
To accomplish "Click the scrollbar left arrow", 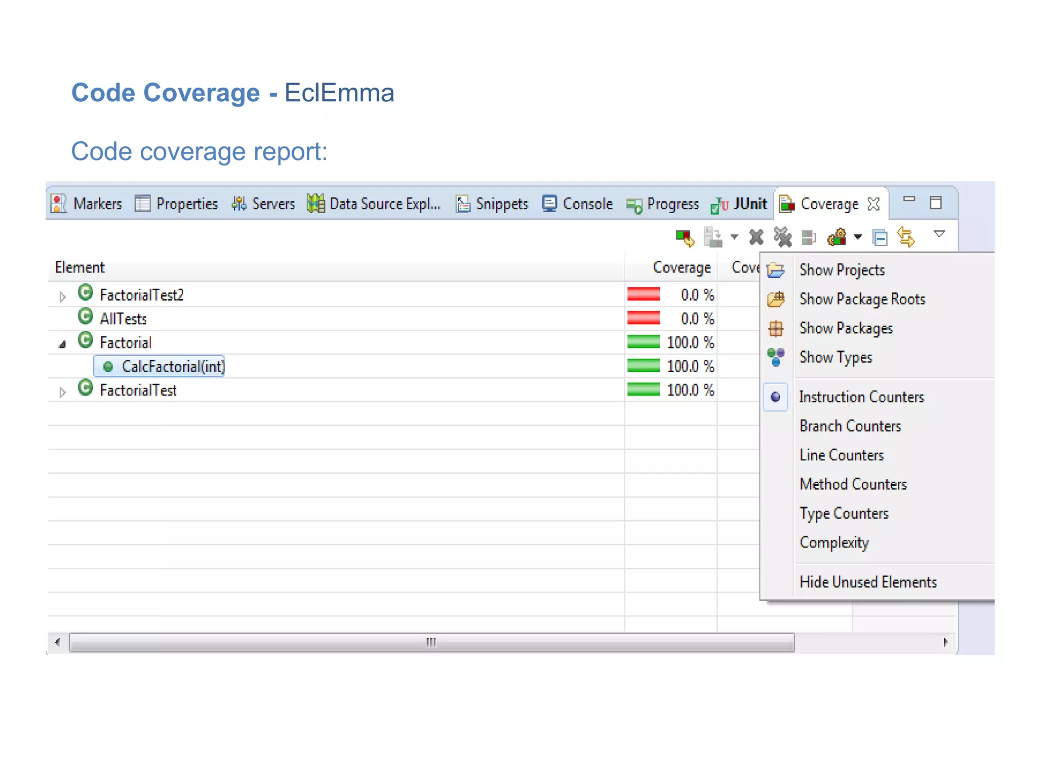I will (58, 642).
